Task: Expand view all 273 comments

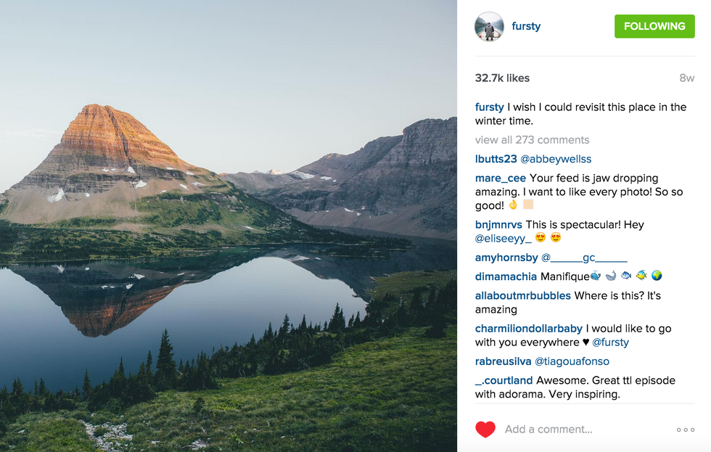Action: (x=532, y=140)
